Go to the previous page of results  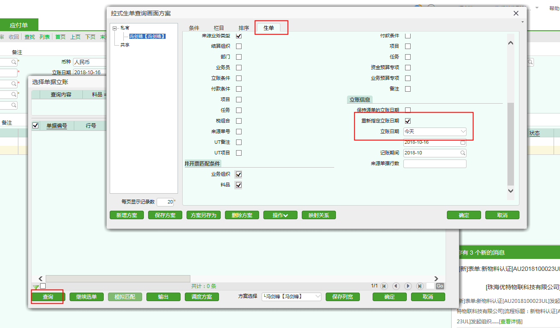tap(396, 286)
